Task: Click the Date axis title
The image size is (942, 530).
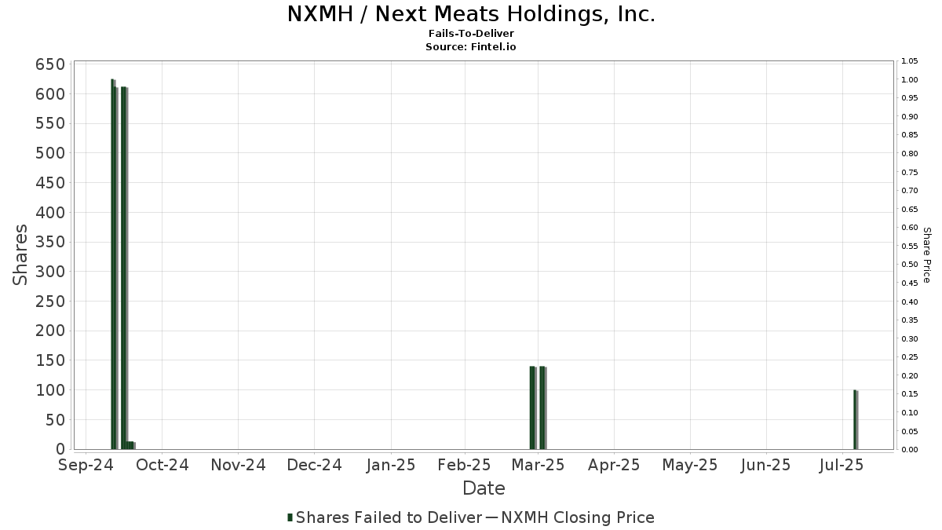Action: tap(484, 488)
